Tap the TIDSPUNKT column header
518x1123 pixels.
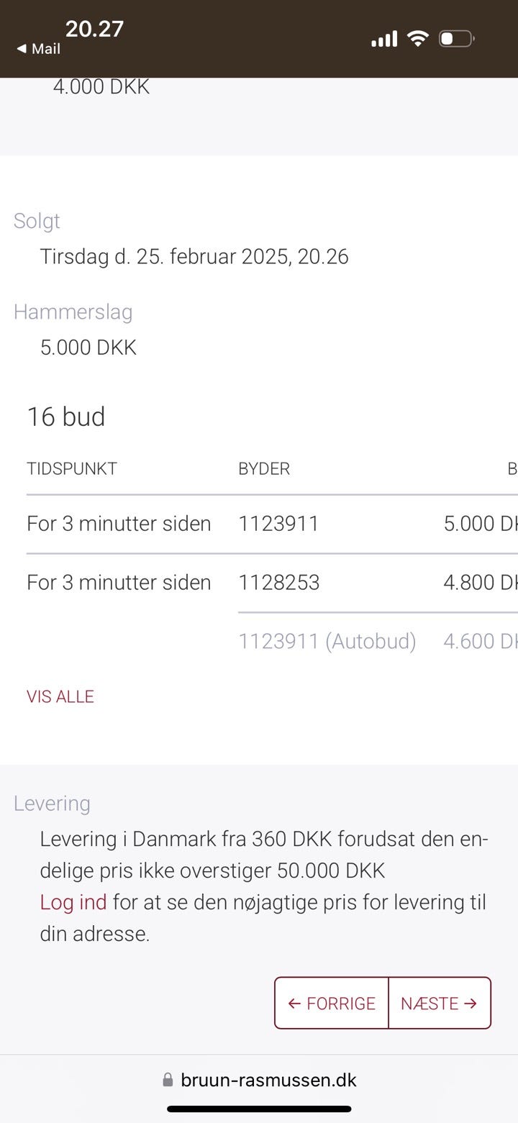pyautogui.click(x=72, y=469)
